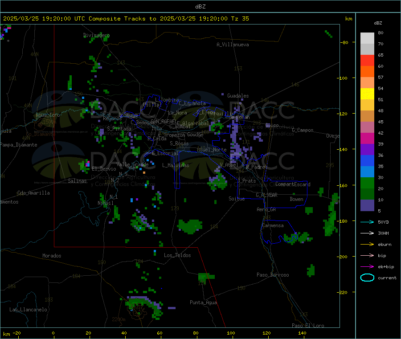Click the Bowen location label

296,199
